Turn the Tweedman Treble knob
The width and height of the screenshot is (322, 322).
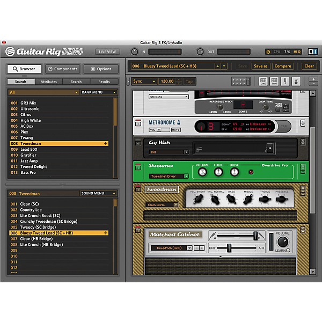(265, 199)
